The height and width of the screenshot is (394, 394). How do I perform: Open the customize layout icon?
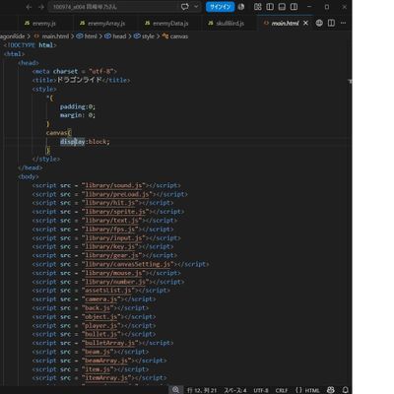tap(258, 7)
